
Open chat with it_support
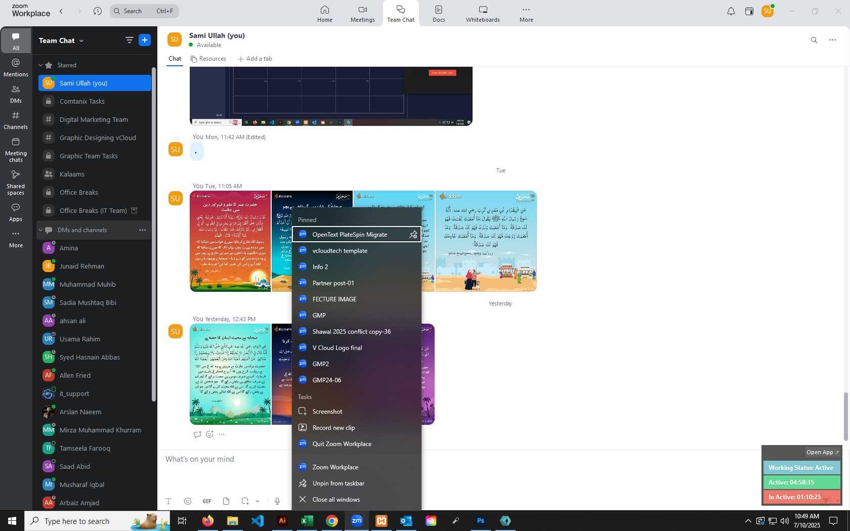click(x=95, y=393)
